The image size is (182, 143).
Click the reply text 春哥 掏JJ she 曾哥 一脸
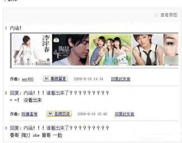[x=36, y=135]
